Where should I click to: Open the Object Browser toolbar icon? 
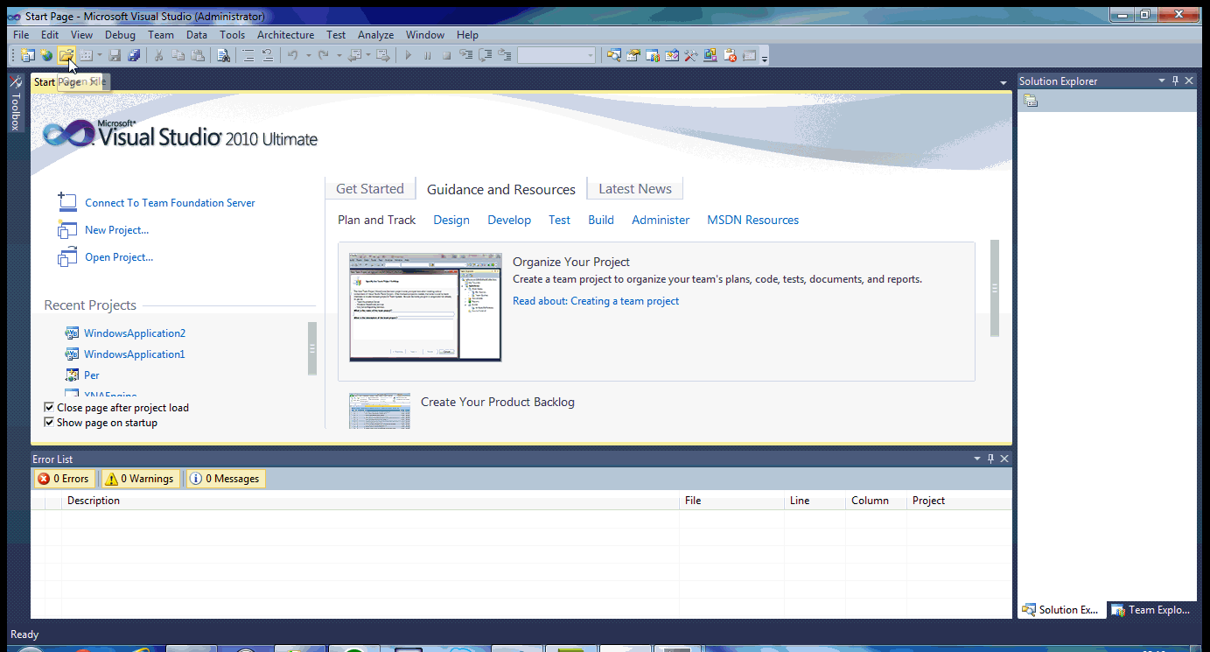[672, 55]
